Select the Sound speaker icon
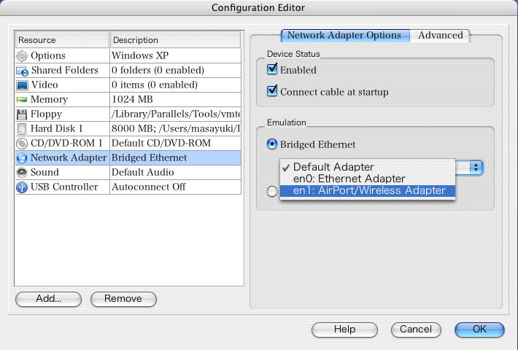This screenshot has width=518, height=350. point(22,172)
